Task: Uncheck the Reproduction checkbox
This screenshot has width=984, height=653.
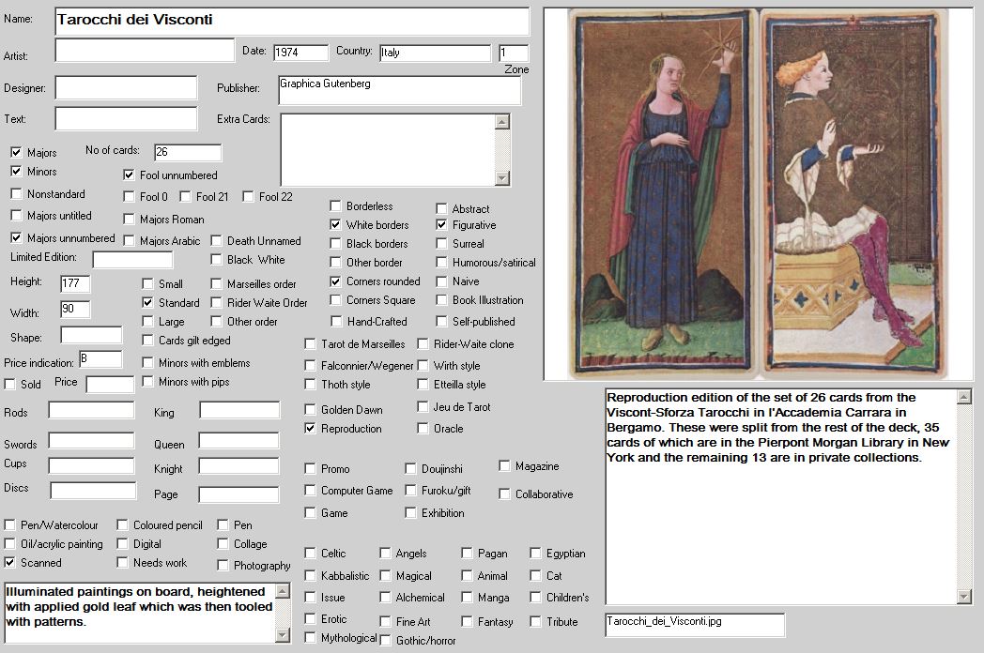Action: pyautogui.click(x=311, y=428)
